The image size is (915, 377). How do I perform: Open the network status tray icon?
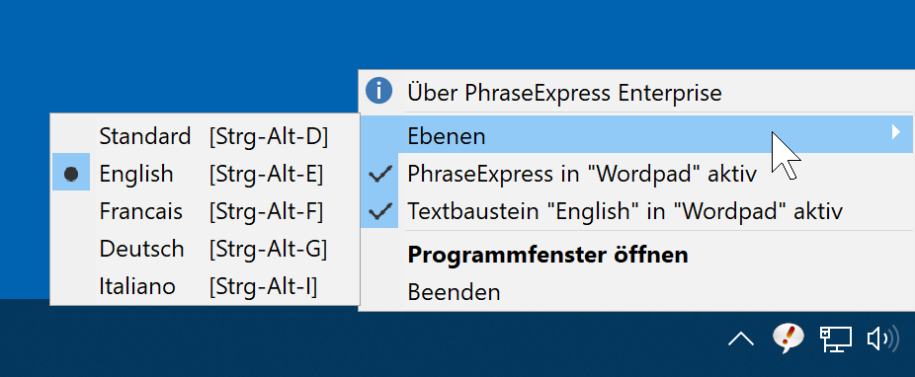click(836, 339)
